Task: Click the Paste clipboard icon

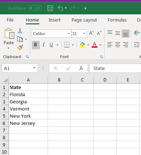Action: 9,33
